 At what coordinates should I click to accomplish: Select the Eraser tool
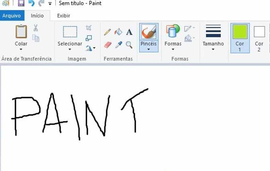[x=108, y=45]
